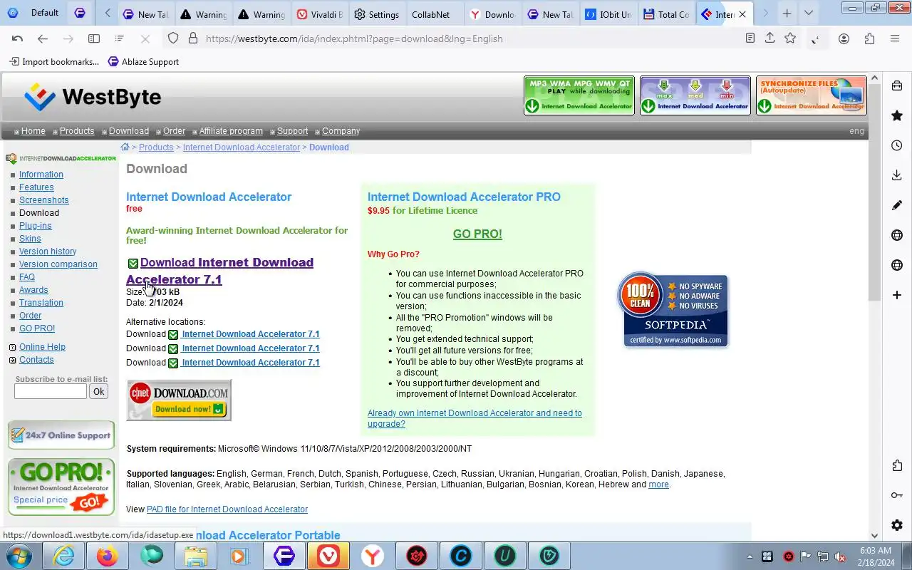Open history clock in right sidebar

click(x=897, y=145)
